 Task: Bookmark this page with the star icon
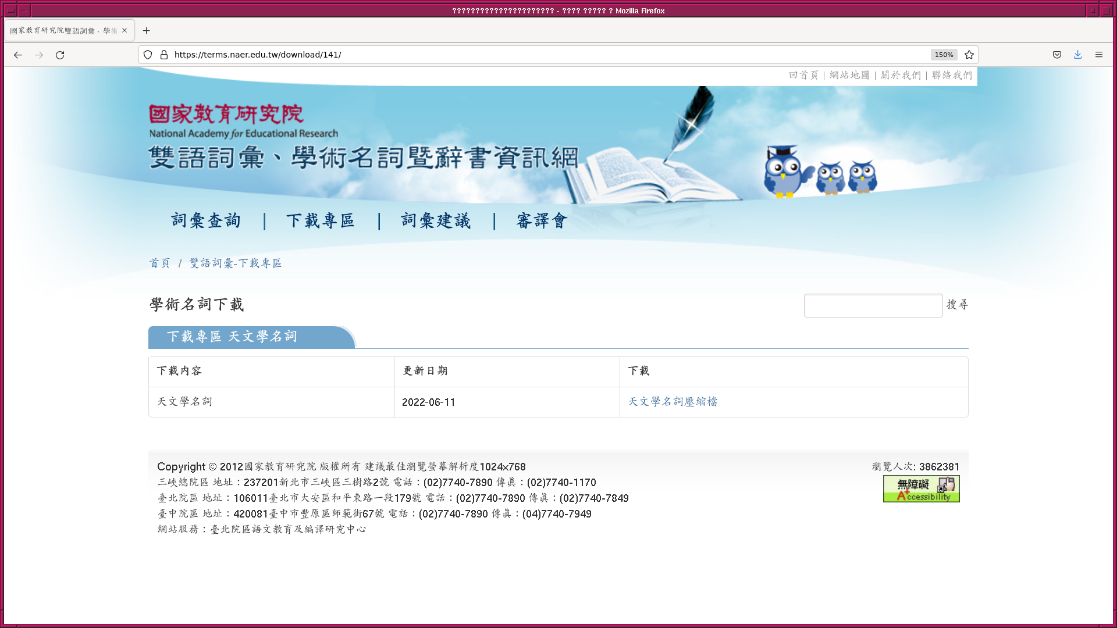[x=969, y=55]
